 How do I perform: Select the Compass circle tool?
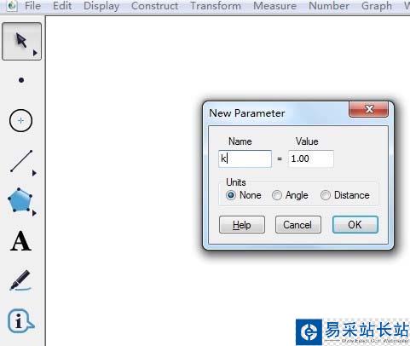(x=20, y=120)
